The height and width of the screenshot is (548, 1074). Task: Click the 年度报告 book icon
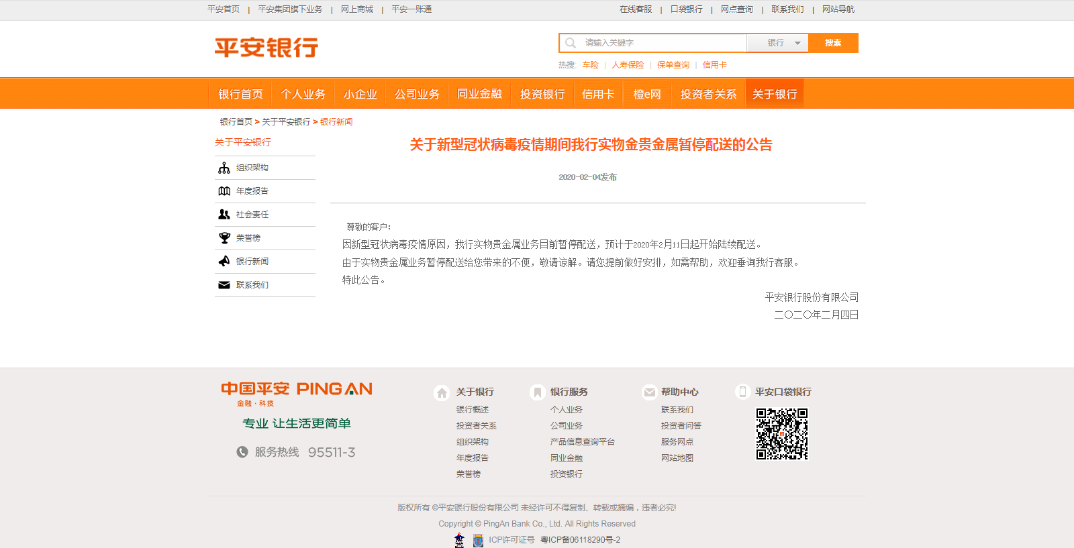224,191
